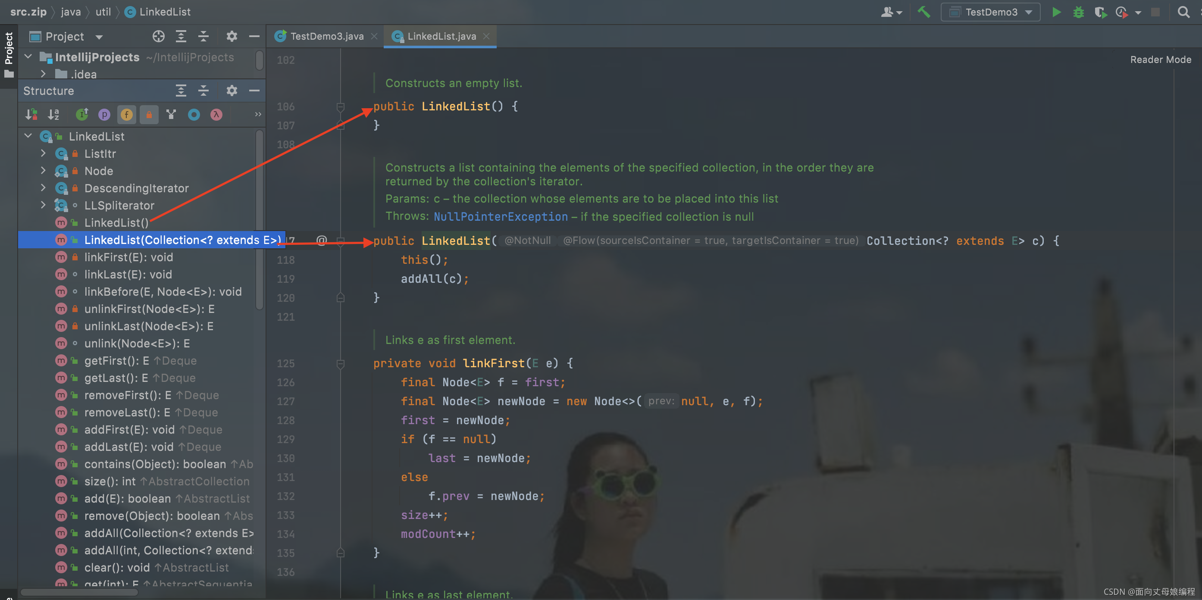The height and width of the screenshot is (600, 1202).
Task: Click the green Run button
Action: pos(1056,12)
